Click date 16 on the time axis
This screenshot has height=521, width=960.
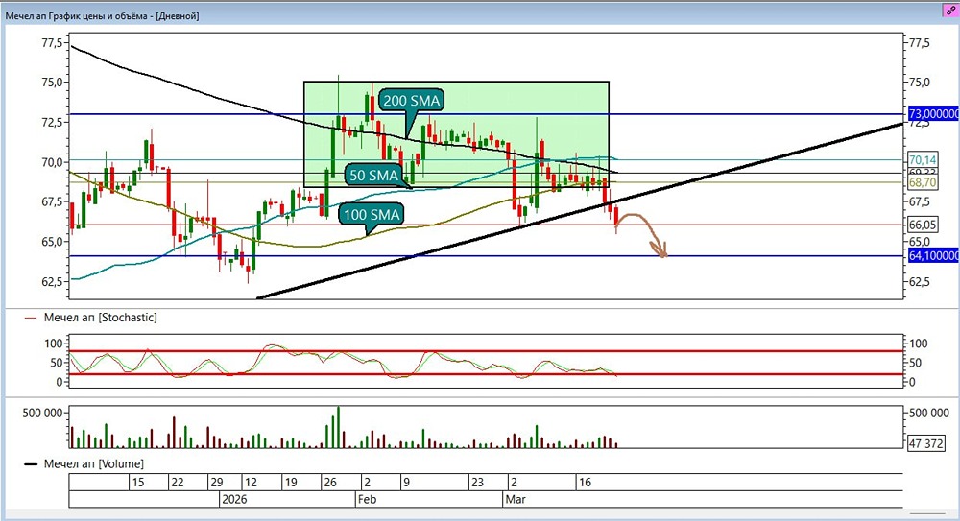coord(586,483)
